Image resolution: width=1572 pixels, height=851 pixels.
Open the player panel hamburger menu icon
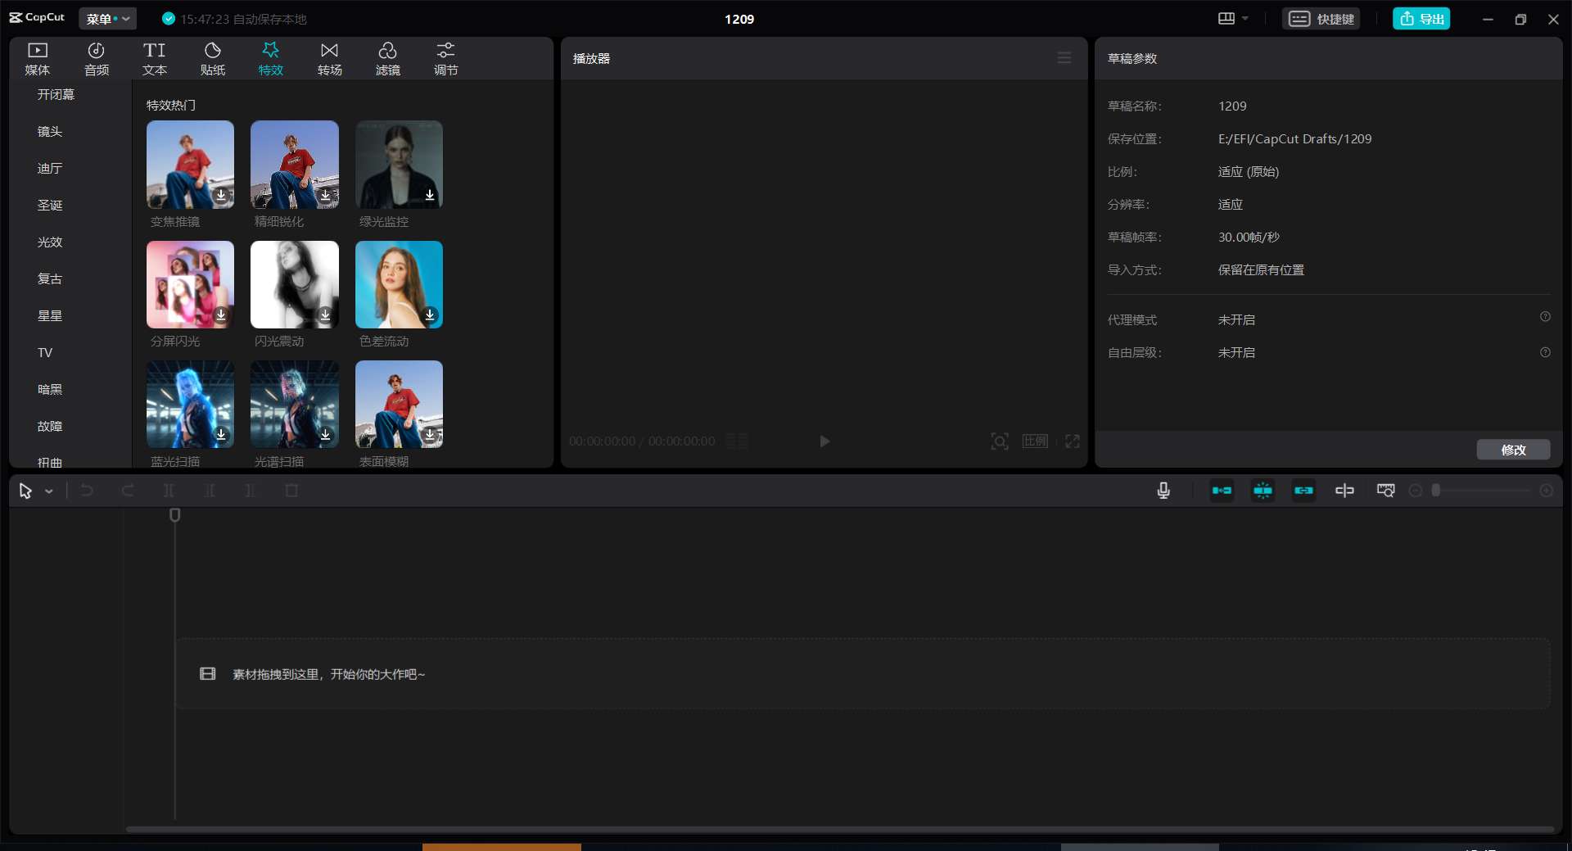tap(1064, 57)
